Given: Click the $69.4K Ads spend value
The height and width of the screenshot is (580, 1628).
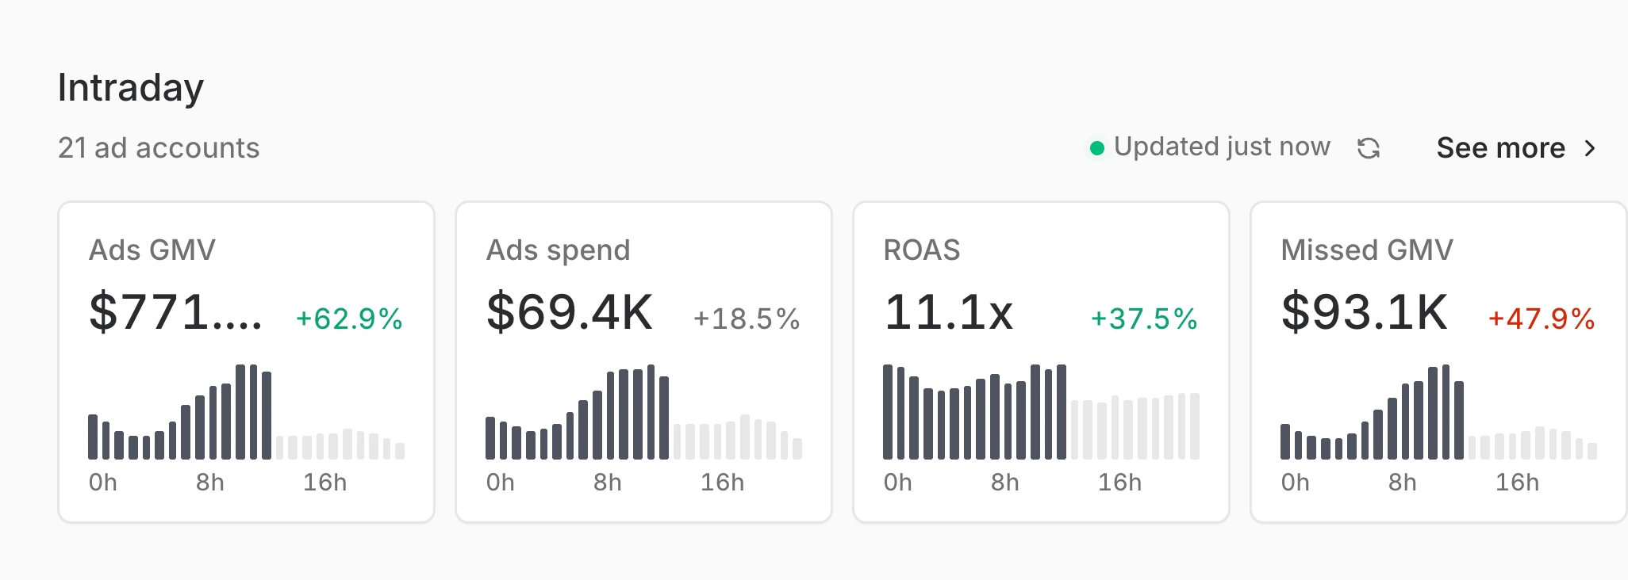Looking at the screenshot, I should (570, 312).
